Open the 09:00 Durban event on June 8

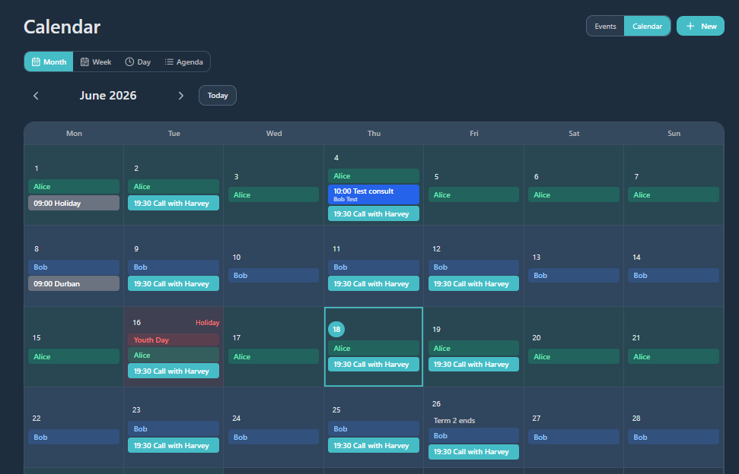click(74, 283)
